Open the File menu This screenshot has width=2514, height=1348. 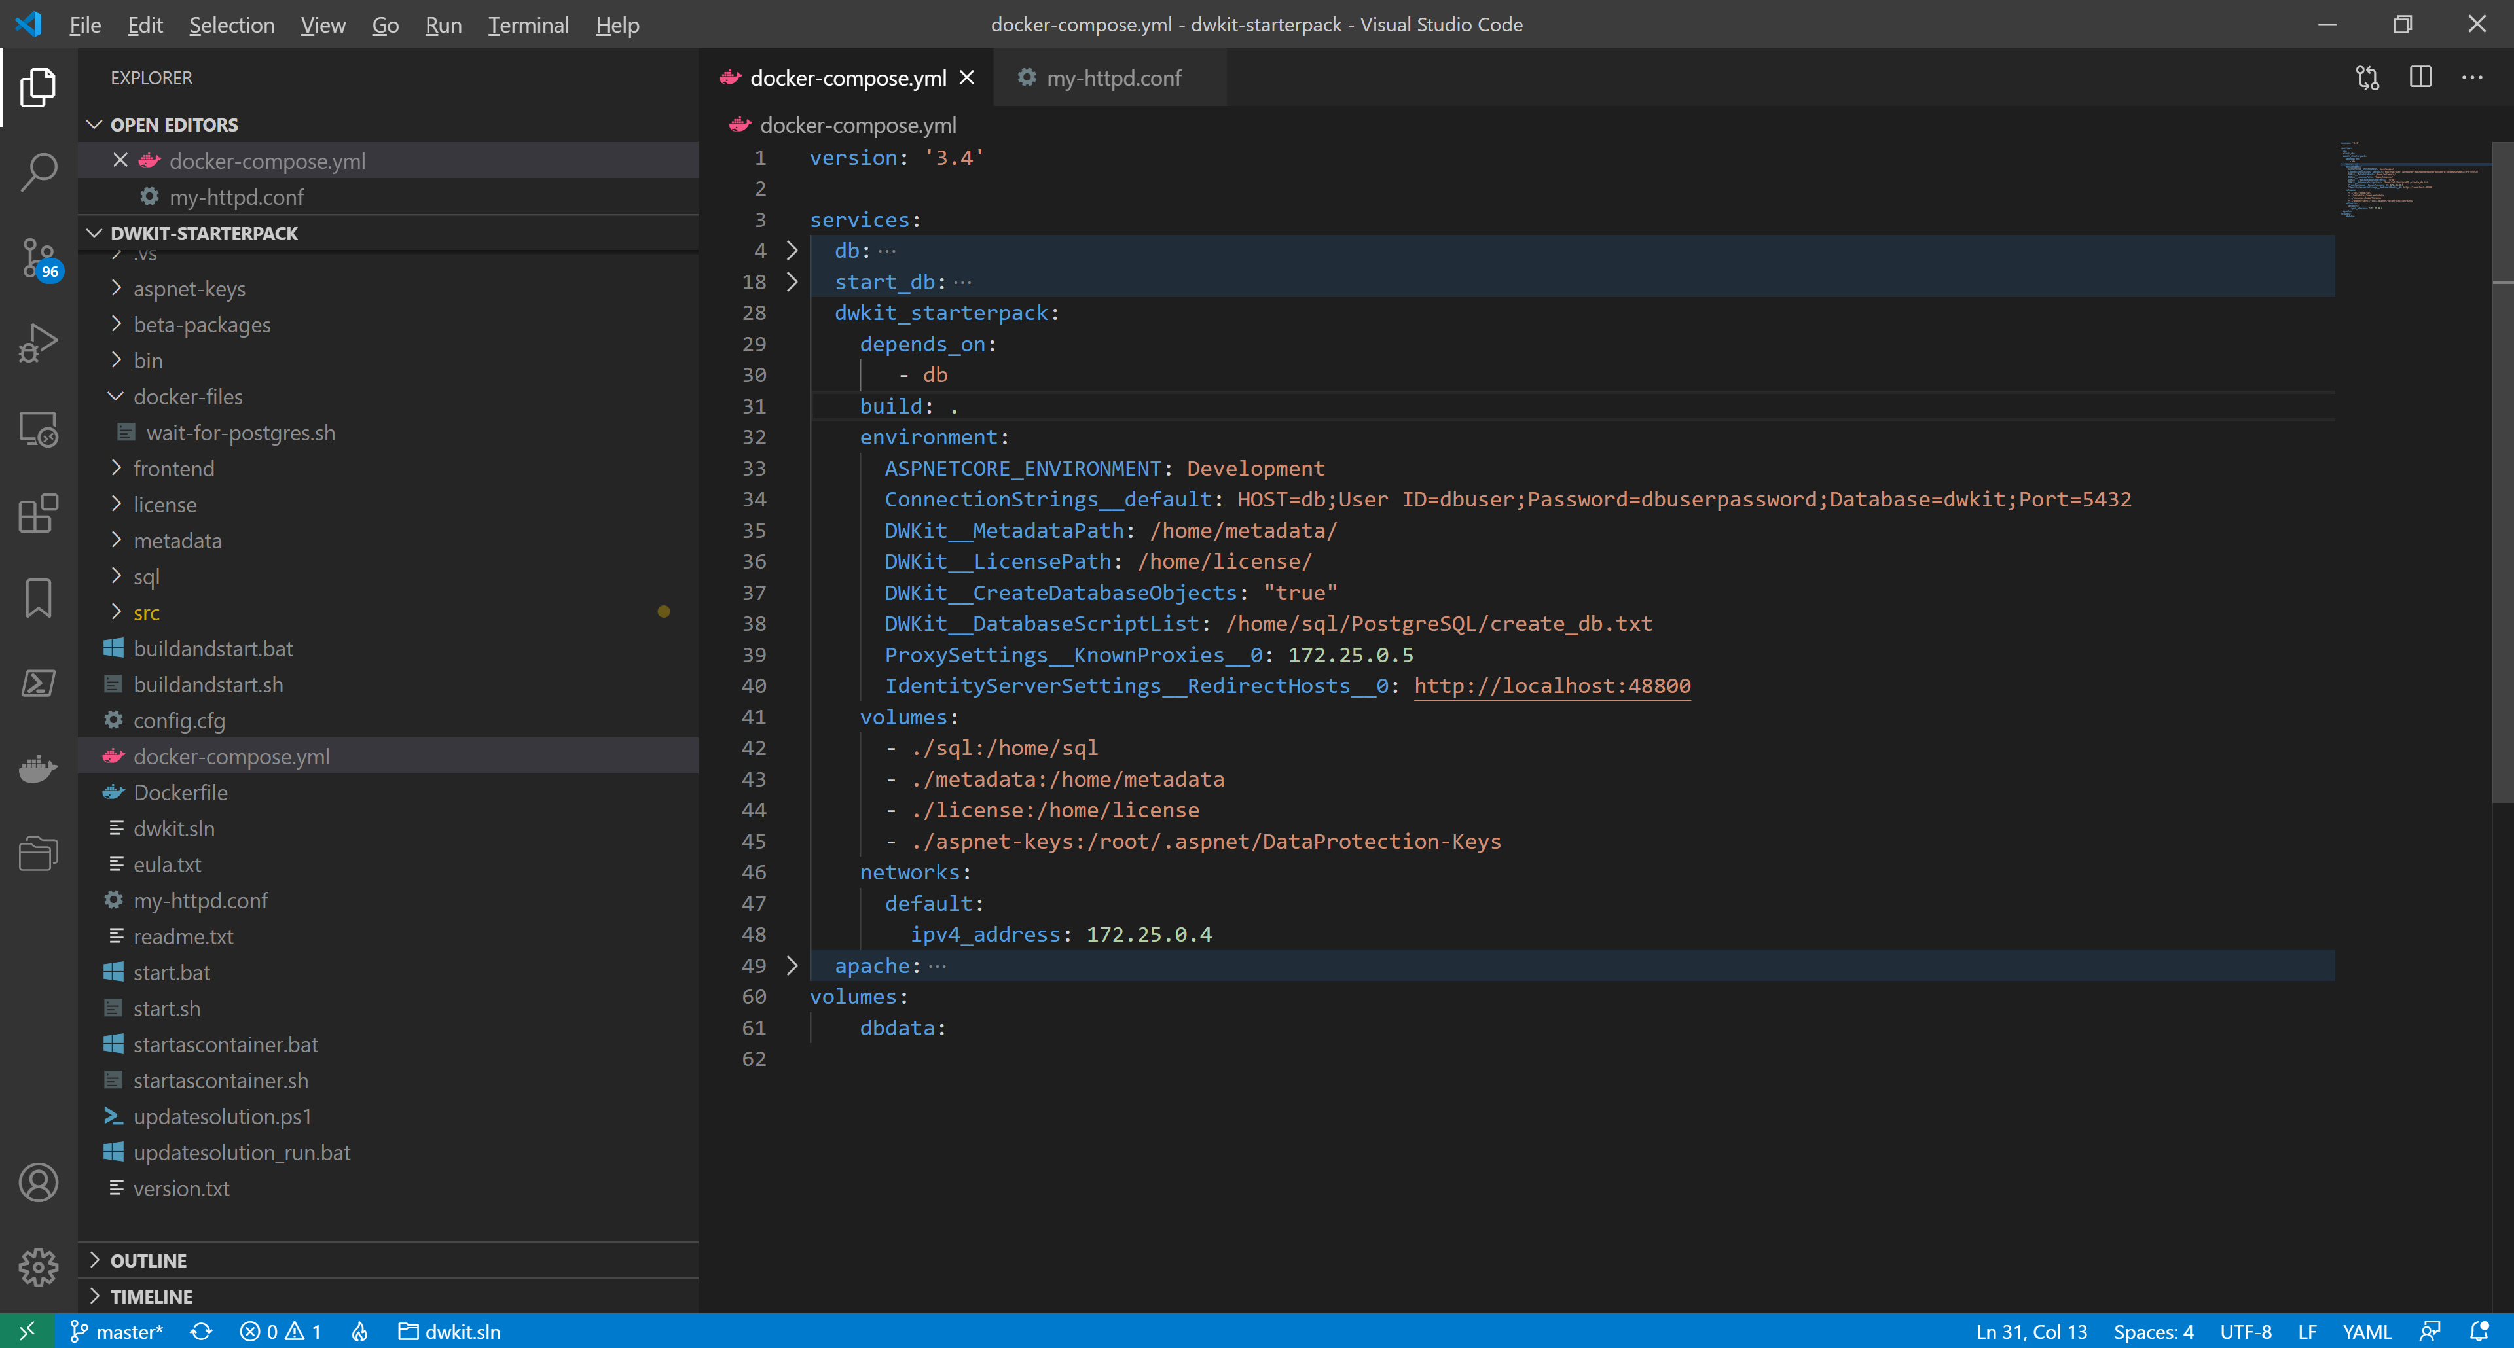point(85,24)
